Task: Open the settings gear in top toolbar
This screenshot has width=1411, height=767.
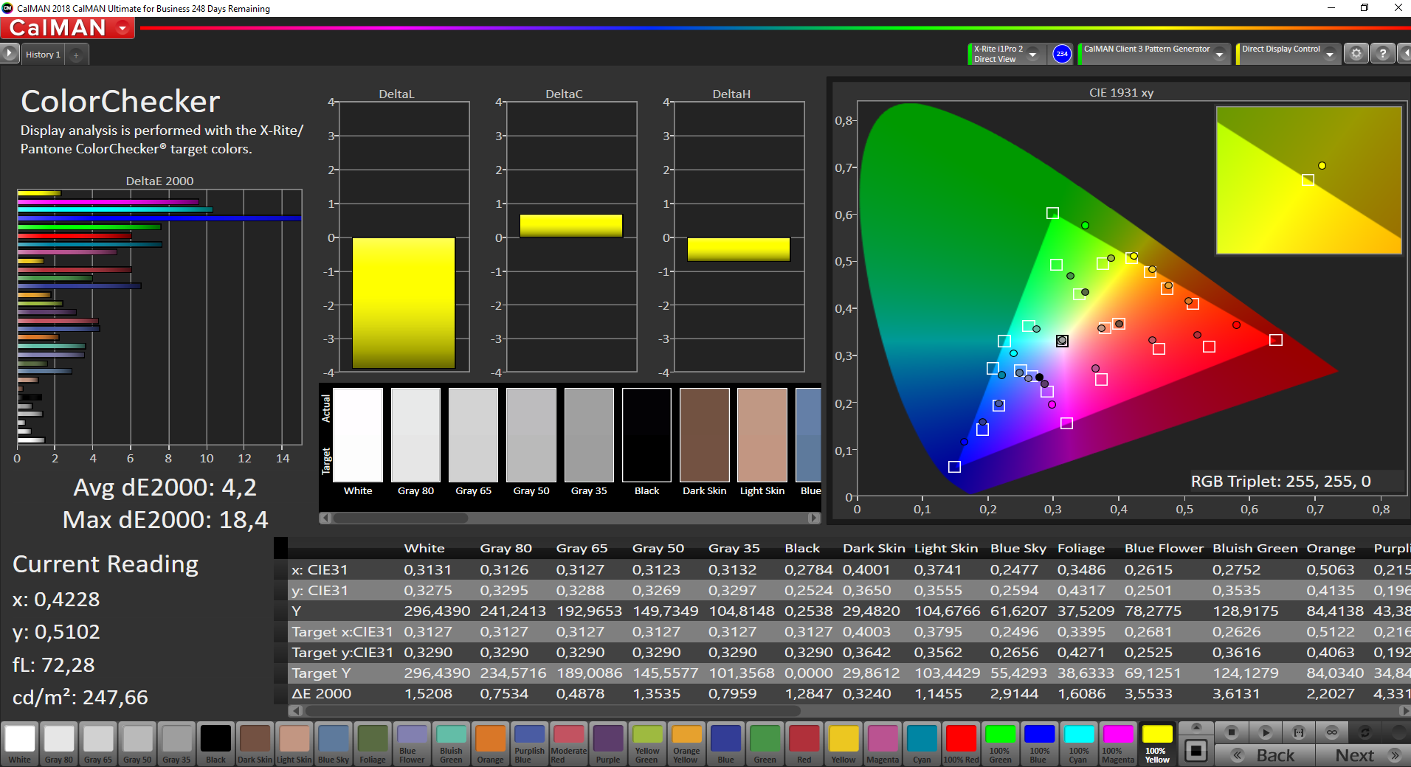Action: point(1356,54)
